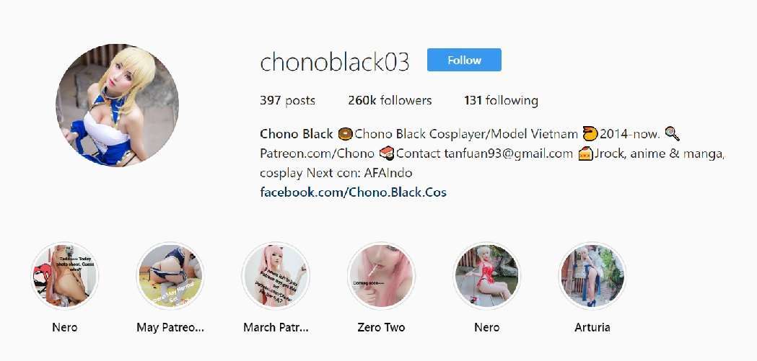757x361 pixels.
Task: Click the Patreon.com/Chono text in bio
Action: click(317, 153)
